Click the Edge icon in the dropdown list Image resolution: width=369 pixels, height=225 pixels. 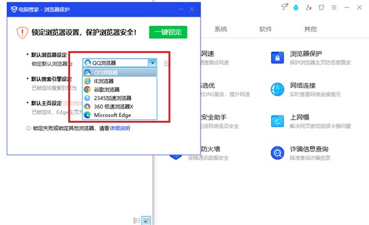(87, 115)
